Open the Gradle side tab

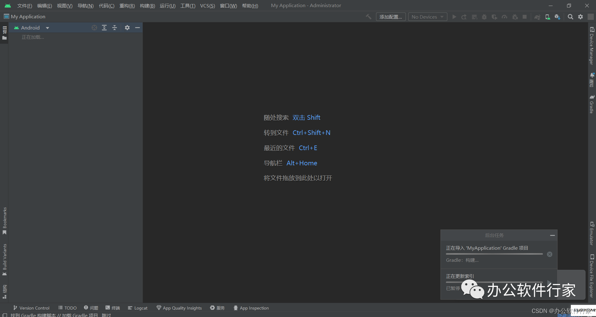coord(592,104)
